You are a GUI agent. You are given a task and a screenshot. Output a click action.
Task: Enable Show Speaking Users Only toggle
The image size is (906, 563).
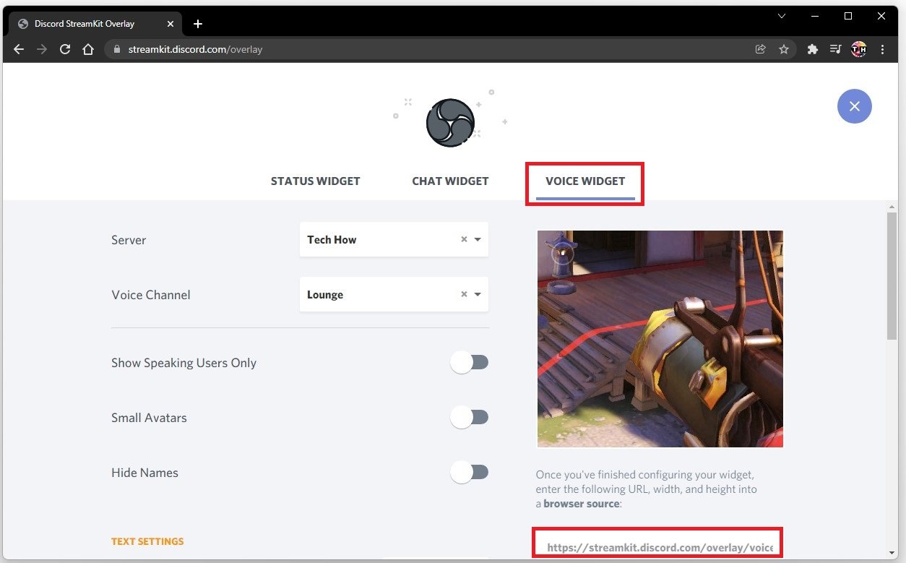pos(470,363)
